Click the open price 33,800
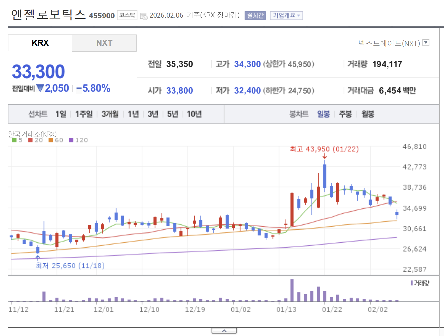The width and height of the screenshot is (444, 336). tap(180, 91)
